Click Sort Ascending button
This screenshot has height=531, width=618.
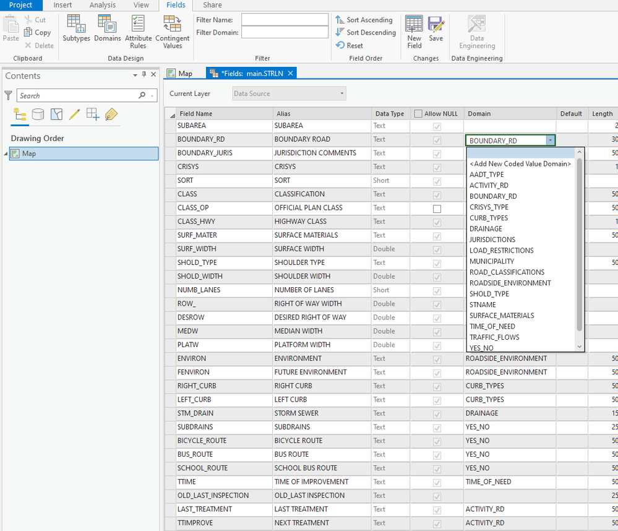click(365, 20)
